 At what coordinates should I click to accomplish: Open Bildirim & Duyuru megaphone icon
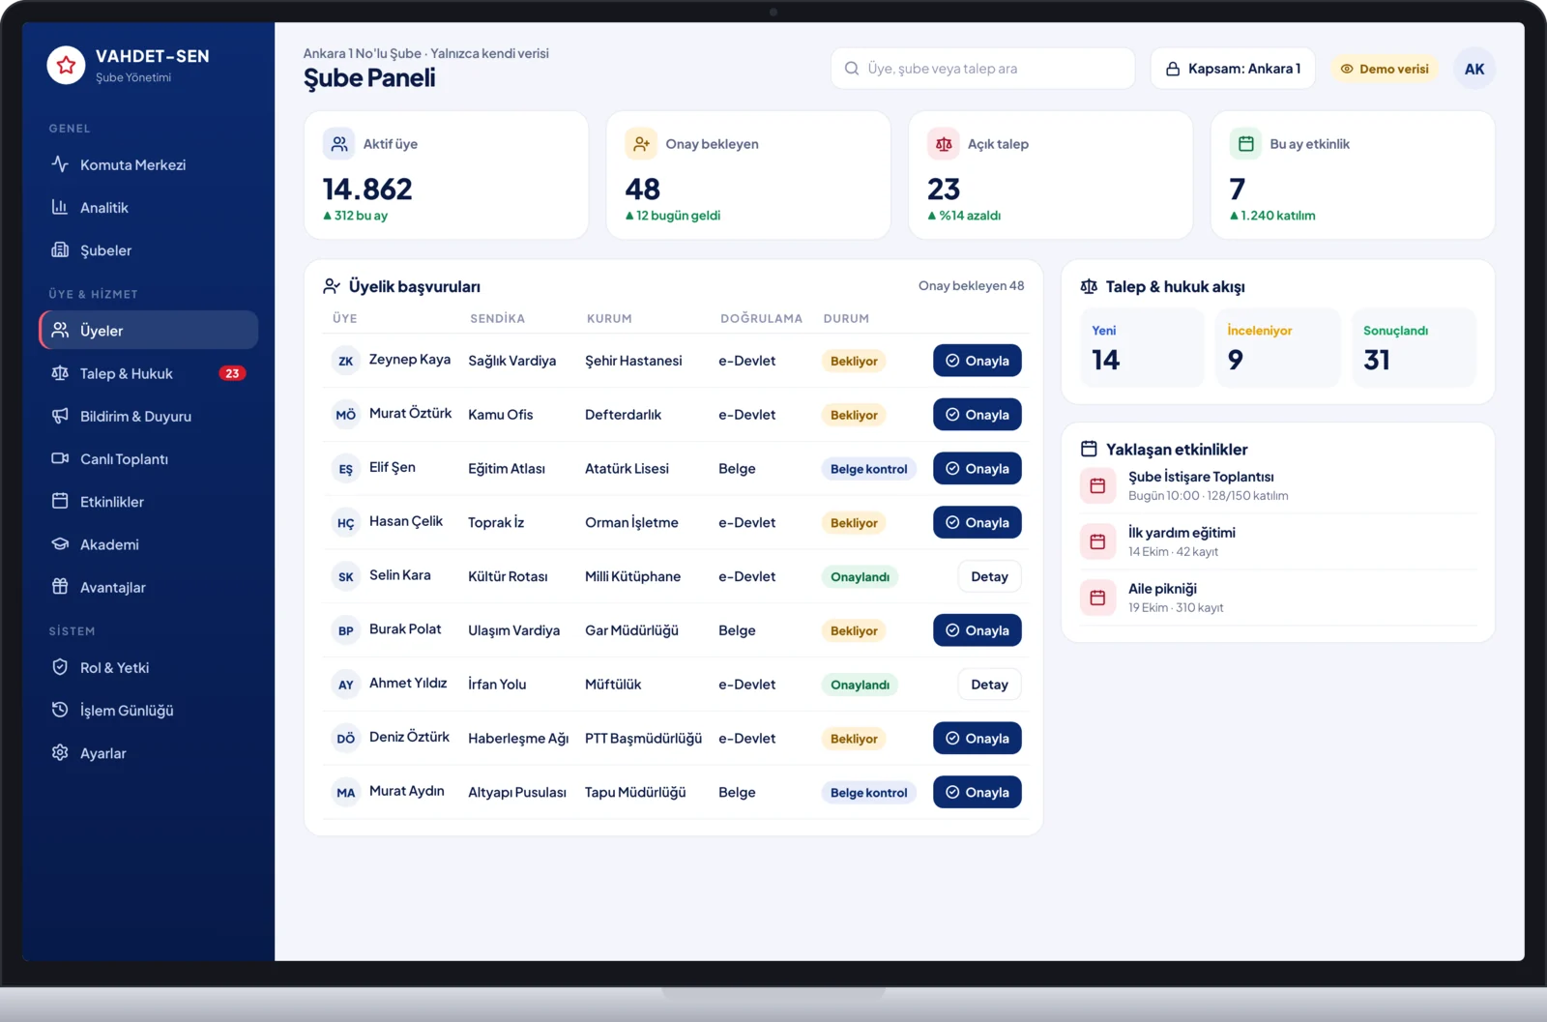(x=60, y=416)
